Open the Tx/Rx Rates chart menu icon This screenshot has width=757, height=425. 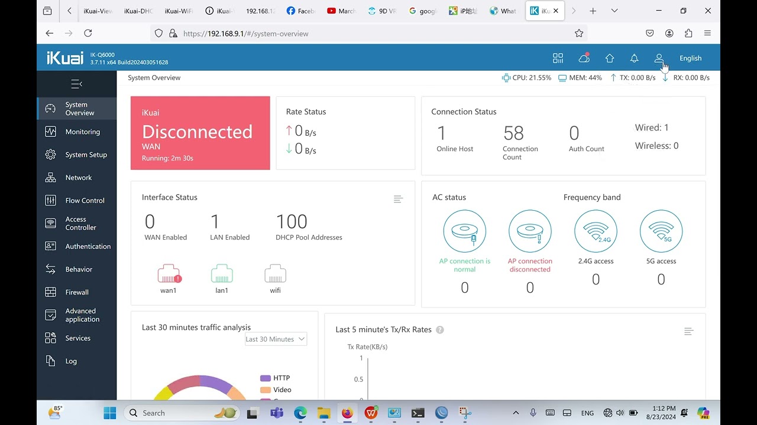tap(688, 332)
